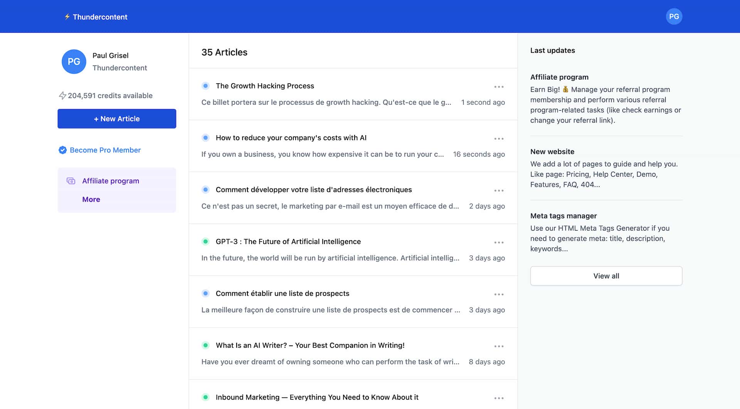Click the '1 second ago' timestamp

[x=483, y=102]
